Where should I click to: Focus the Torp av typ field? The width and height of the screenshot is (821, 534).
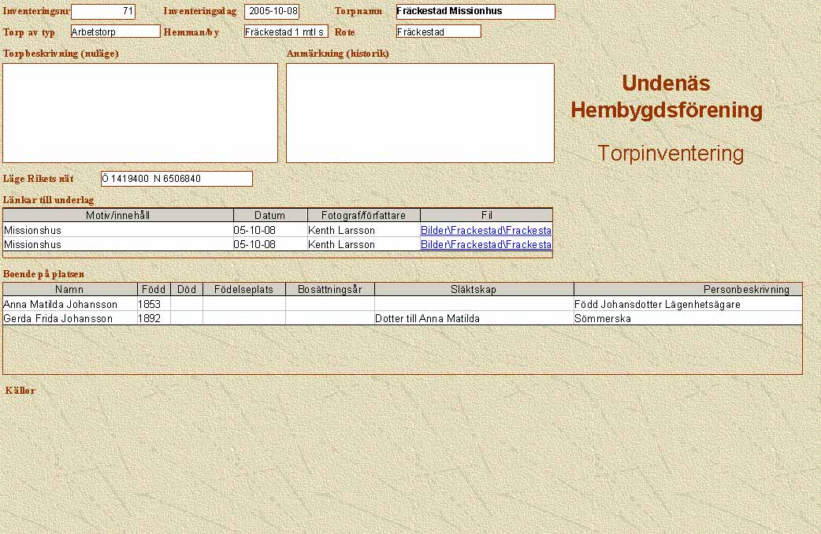(115, 32)
